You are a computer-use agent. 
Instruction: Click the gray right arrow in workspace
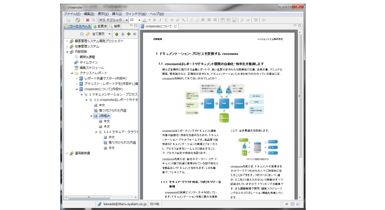[135, 34]
